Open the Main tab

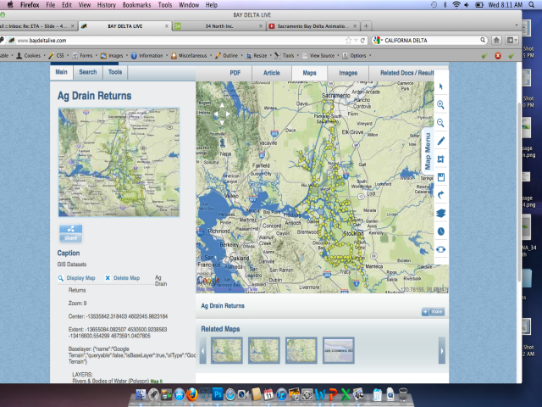(x=62, y=72)
